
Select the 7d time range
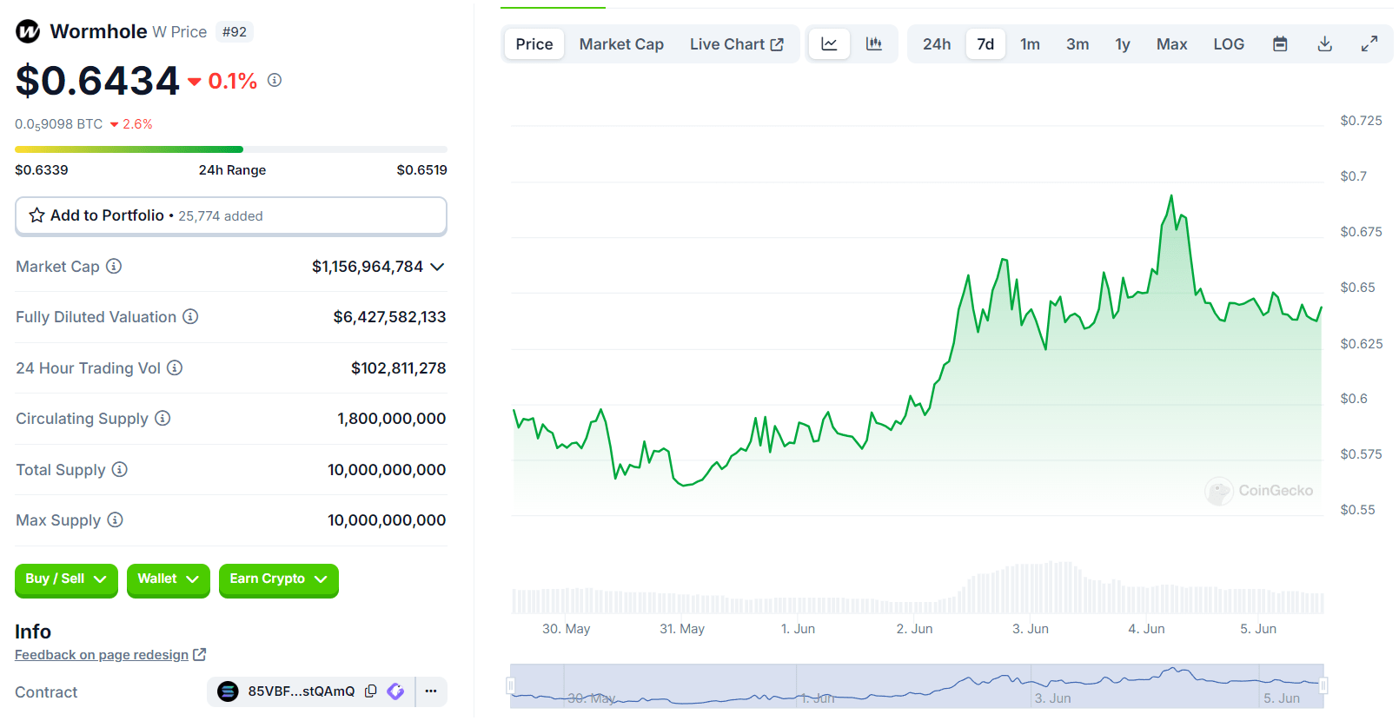985,44
